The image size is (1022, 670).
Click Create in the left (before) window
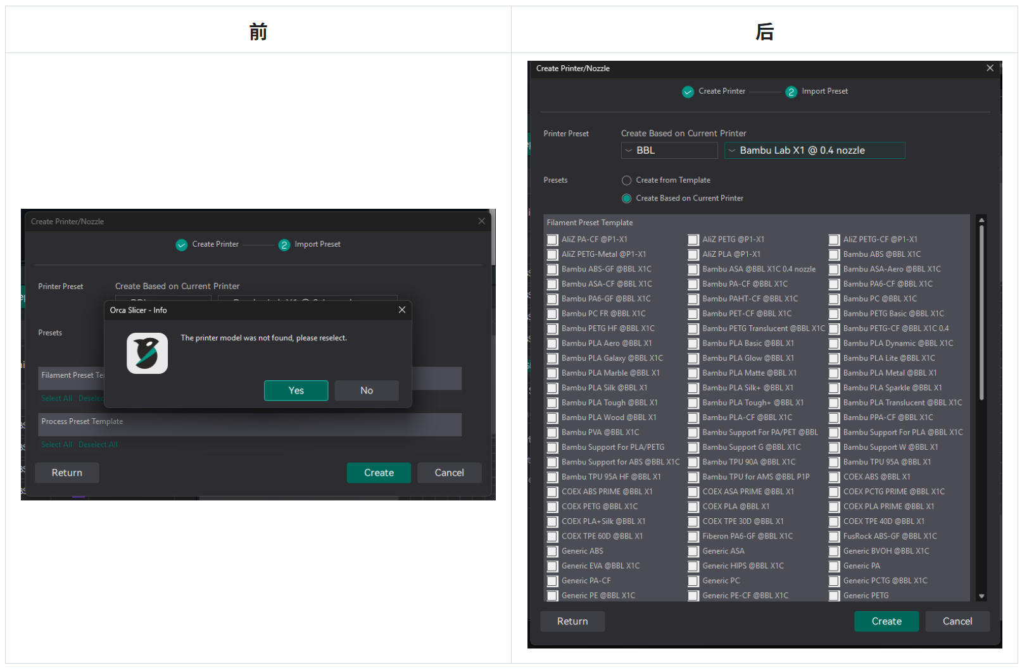coord(379,473)
